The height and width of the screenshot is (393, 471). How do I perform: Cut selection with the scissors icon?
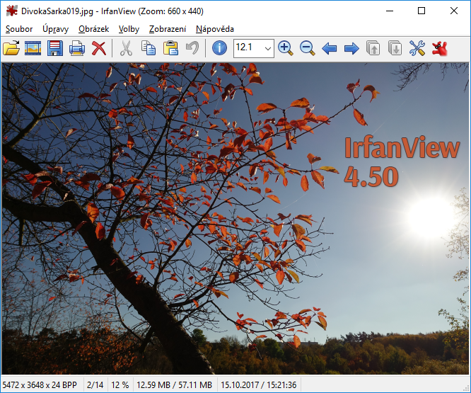click(126, 48)
